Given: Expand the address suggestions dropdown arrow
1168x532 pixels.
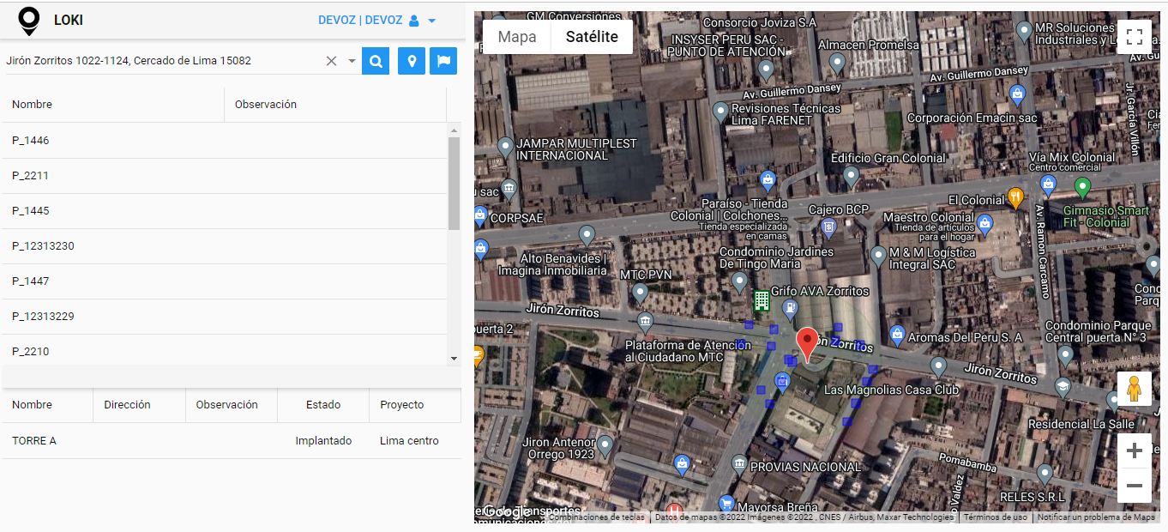Looking at the screenshot, I should (352, 61).
